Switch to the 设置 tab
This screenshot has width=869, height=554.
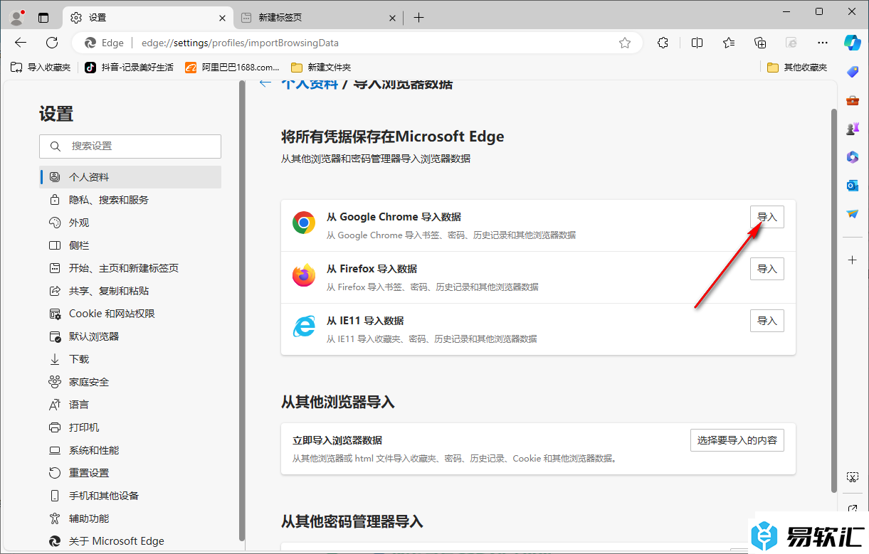tap(148, 18)
